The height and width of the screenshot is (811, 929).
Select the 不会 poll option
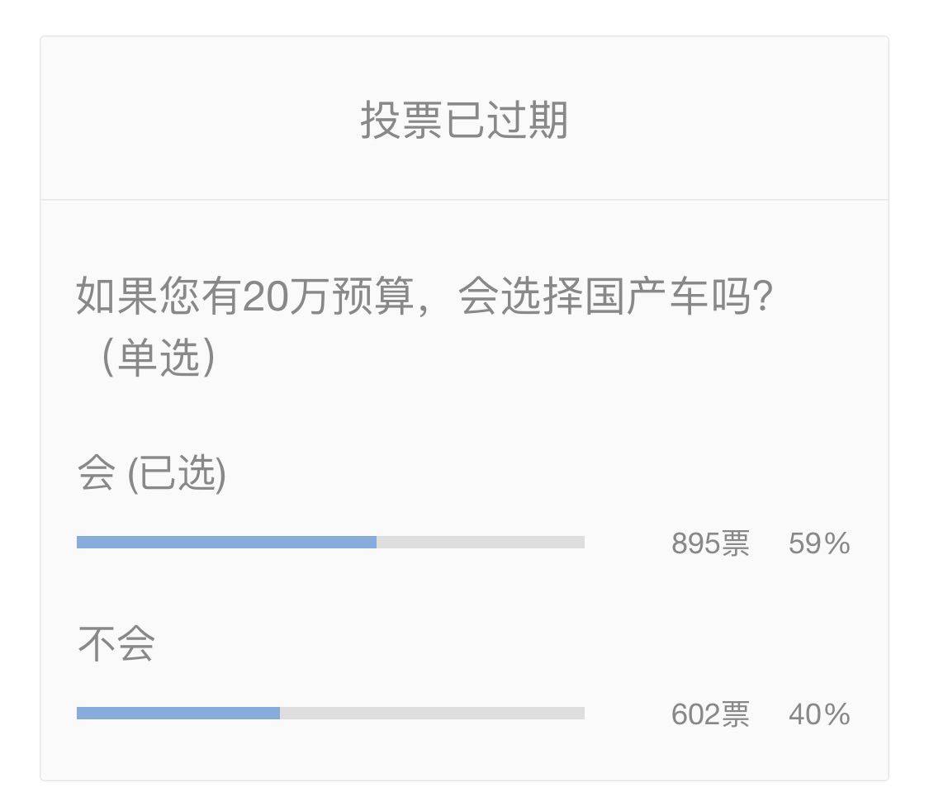116,644
